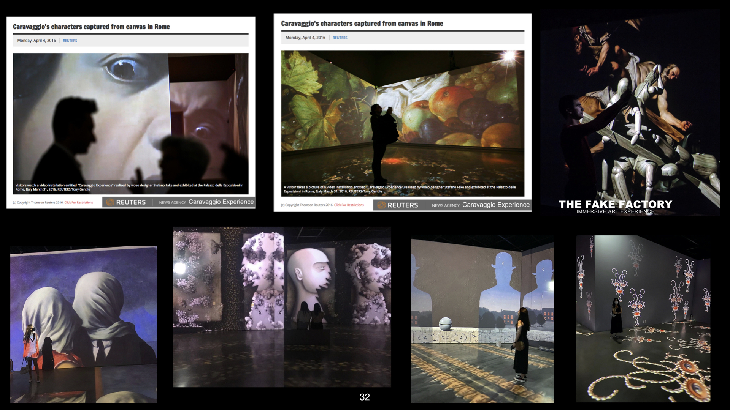Click the slide number 32
The image size is (730, 410).
pyautogui.click(x=365, y=397)
